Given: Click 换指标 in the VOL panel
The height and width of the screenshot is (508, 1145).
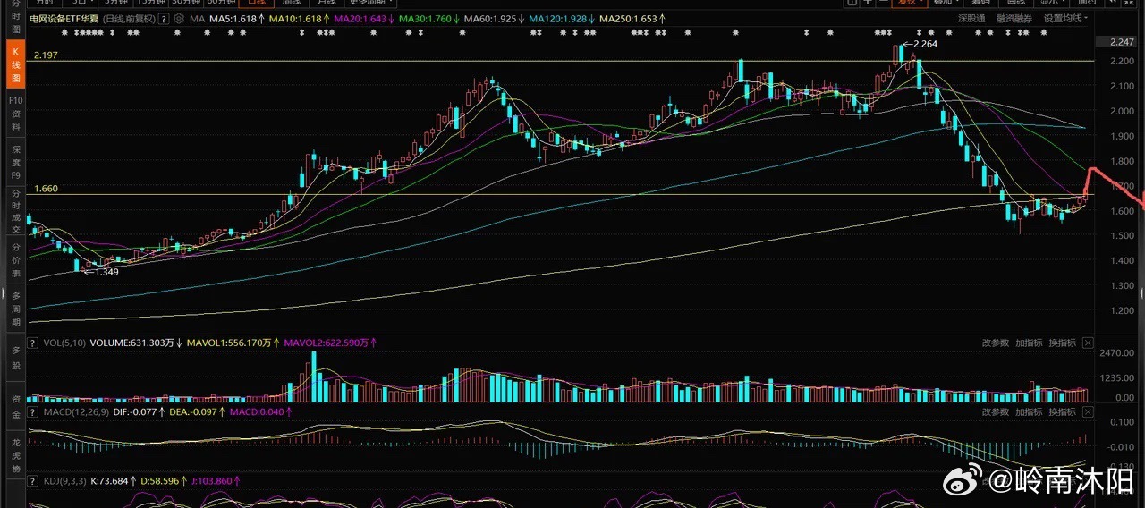Looking at the screenshot, I should click(1063, 343).
